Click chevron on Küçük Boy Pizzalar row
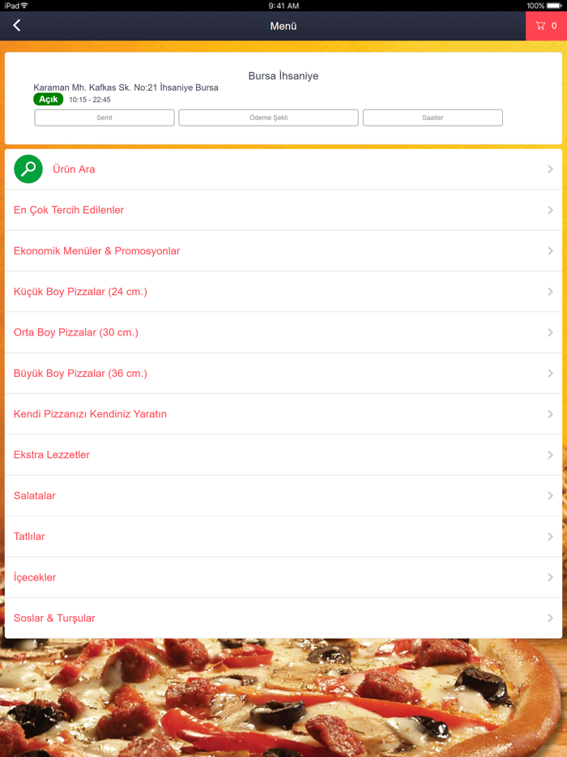This screenshot has width=567, height=757. (x=550, y=292)
